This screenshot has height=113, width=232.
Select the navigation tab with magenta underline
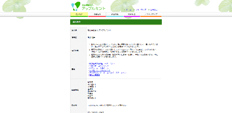coord(132,14)
